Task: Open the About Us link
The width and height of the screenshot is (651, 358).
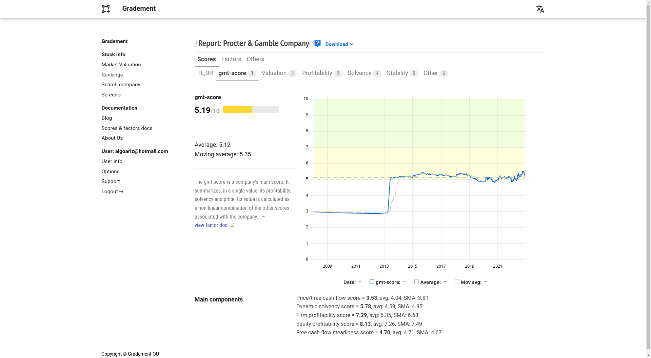Action: (112, 138)
